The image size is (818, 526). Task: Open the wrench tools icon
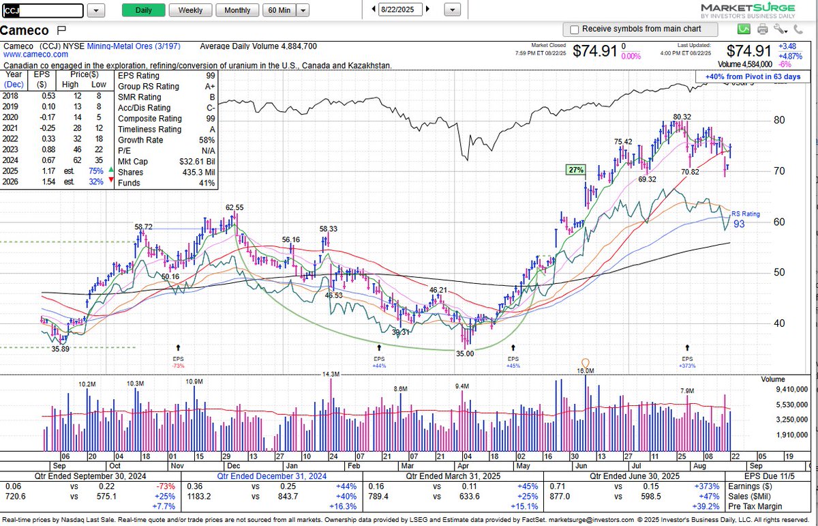click(779, 29)
